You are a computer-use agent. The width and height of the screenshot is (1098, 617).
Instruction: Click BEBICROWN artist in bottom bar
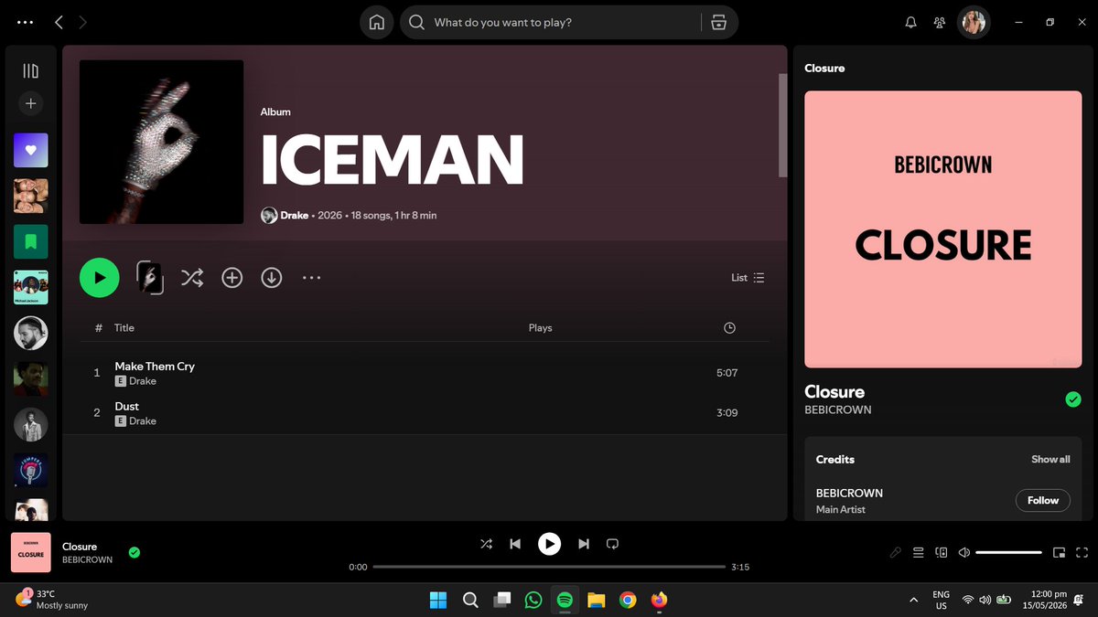tap(88, 559)
